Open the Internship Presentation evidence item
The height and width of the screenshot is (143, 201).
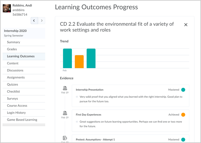point(131,96)
